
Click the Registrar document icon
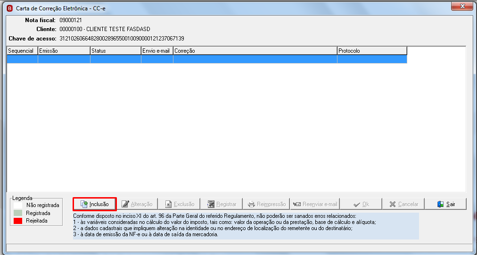click(x=211, y=204)
